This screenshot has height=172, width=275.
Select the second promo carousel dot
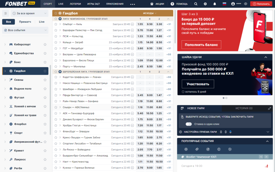click(226, 98)
